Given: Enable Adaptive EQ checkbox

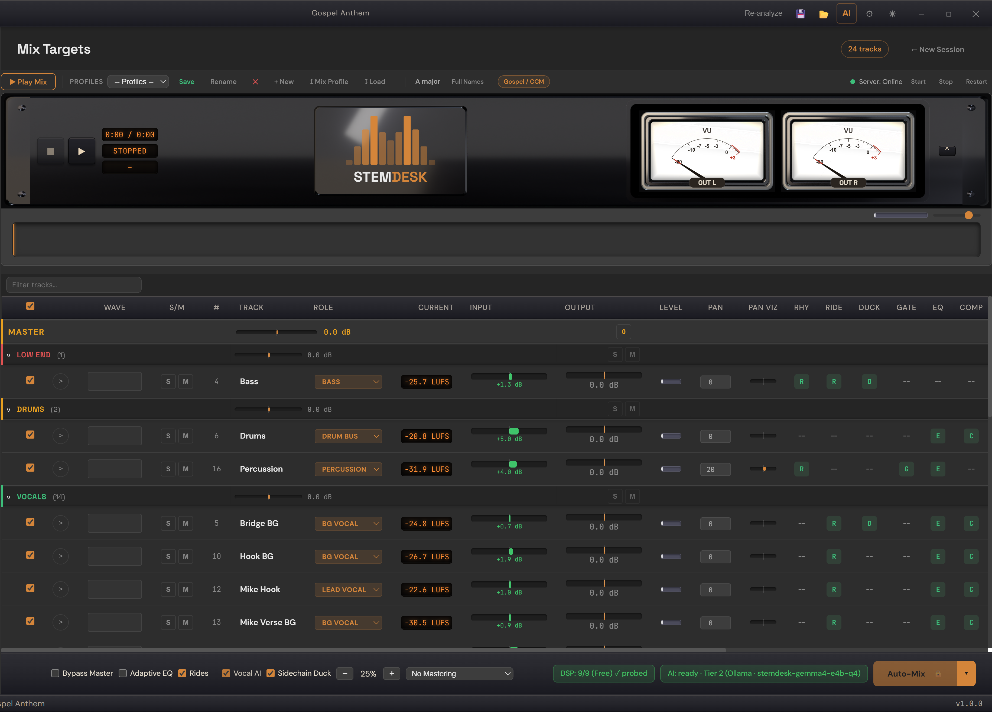Looking at the screenshot, I should tap(123, 673).
